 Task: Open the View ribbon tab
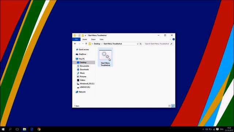click(x=102, y=39)
